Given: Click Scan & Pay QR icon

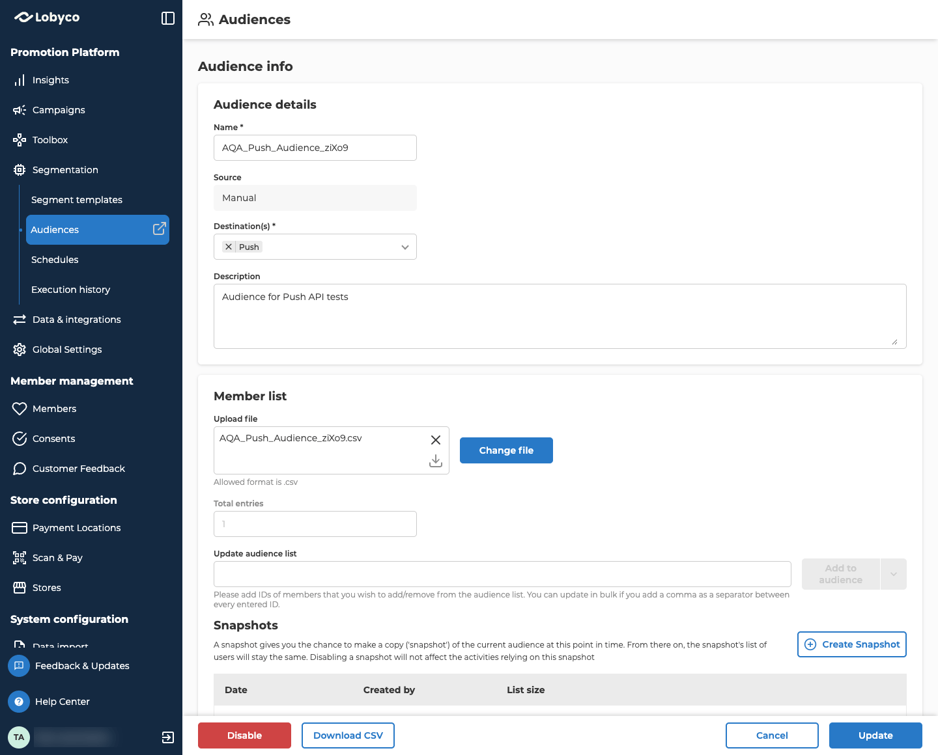Looking at the screenshot, I should point(20,558).
